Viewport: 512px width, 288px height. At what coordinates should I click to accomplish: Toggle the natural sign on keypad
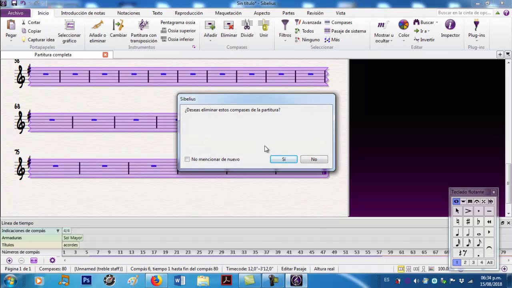pos(458,222)
